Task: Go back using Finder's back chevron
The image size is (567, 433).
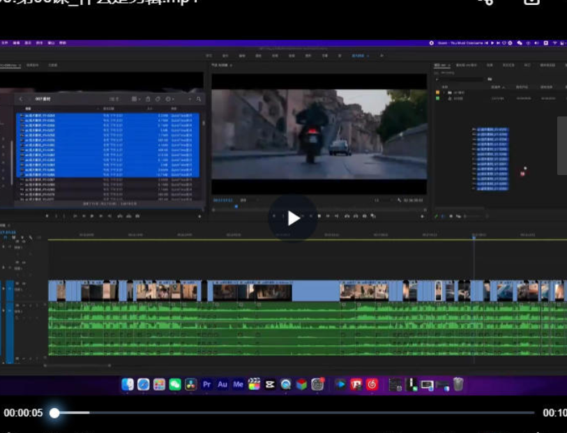Action: 21,99
